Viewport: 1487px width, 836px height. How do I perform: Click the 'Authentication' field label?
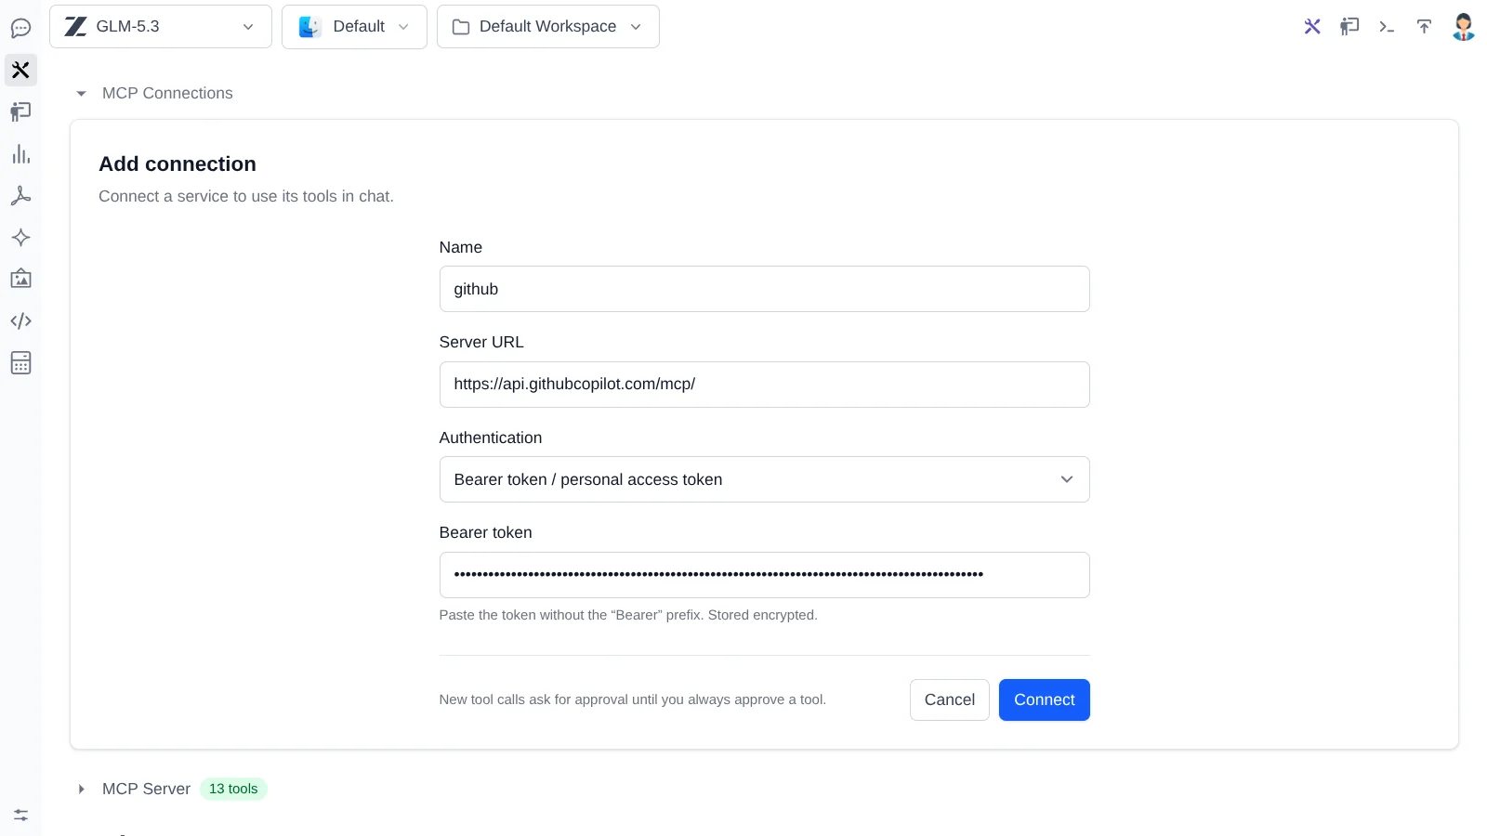click(491, 438)
